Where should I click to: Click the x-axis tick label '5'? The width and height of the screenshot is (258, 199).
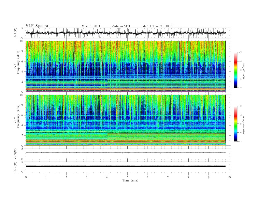[127, 177]
